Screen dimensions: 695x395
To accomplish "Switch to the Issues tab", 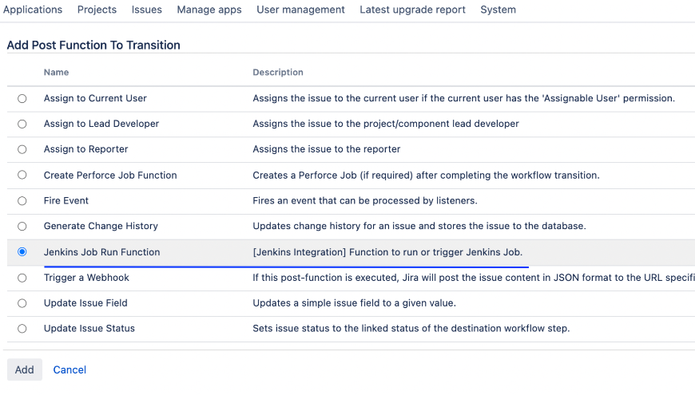I will (x=147, y=10).
